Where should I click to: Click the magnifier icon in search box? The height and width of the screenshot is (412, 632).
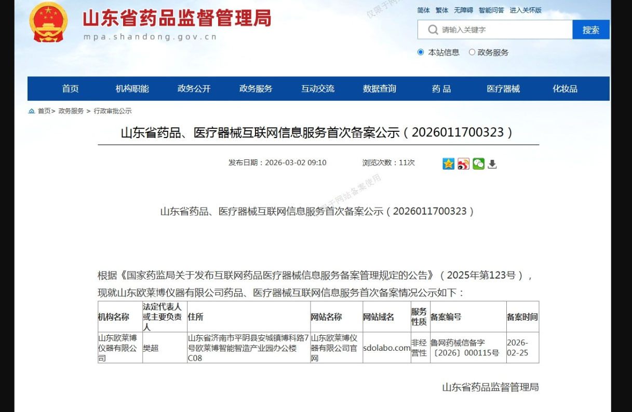(x=433, y=30)
